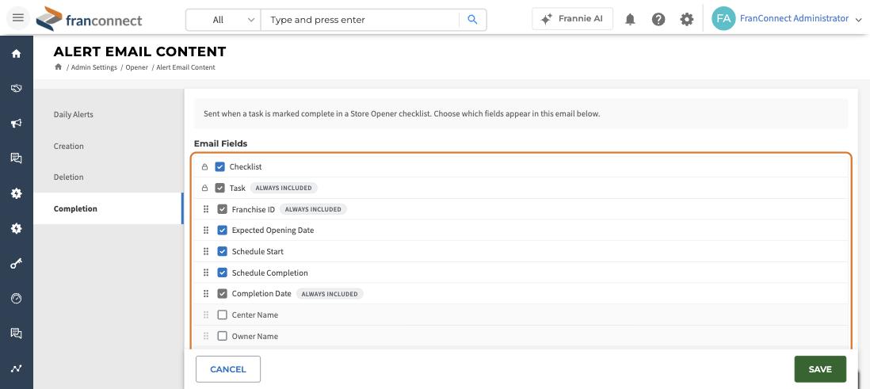Grab the drag handle for Owner Name
Viewport: 870px width, 389px height.
206,336
